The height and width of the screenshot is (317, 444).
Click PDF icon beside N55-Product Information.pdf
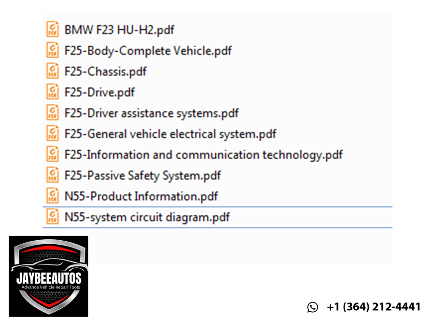(53, 195)
